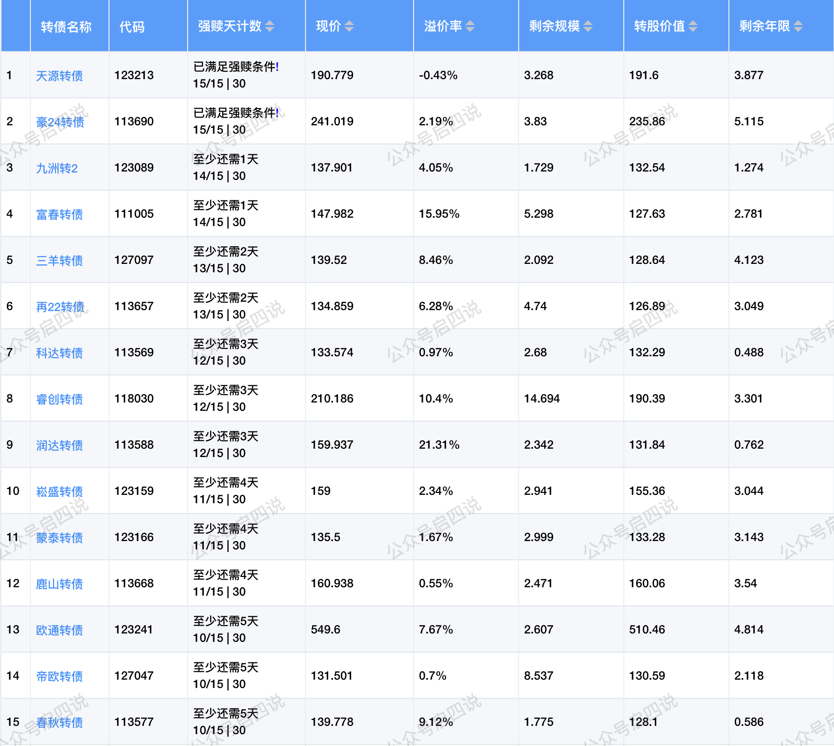Click sort arrows next to 转股价值
Image resolution: width=834 pixels, height=746 pixels.
click(x=693, y=26)
